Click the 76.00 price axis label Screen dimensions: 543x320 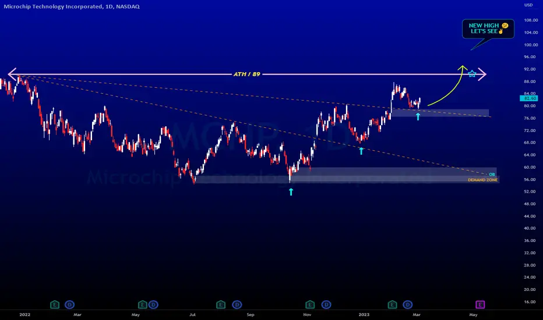pos(530,118)
